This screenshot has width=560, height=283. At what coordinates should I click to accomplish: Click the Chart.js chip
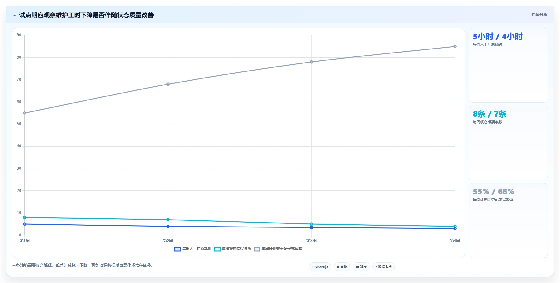(320, 267)
